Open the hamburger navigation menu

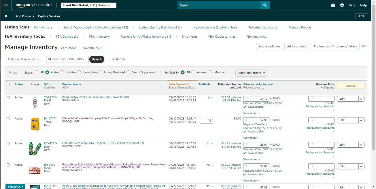6,5
